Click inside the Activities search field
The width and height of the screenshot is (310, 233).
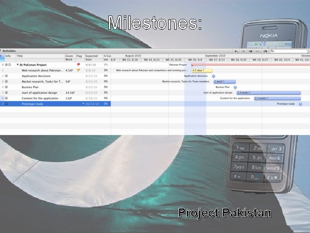click(289, 51)
